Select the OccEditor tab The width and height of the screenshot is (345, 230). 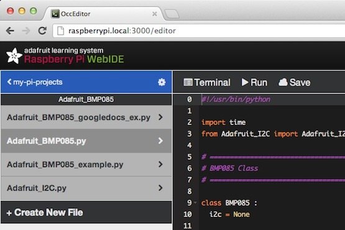(103, 14)
